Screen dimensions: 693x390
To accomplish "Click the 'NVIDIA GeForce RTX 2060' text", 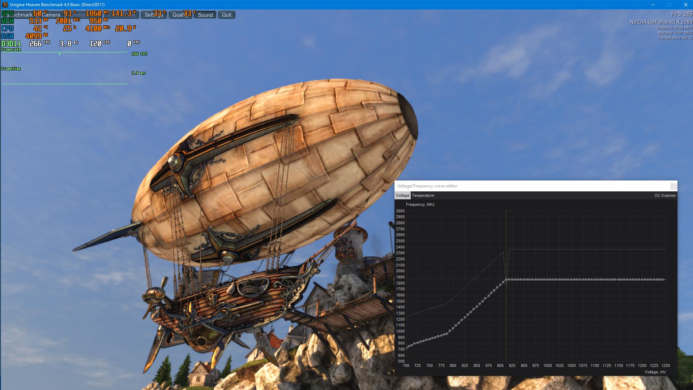I will [x=661, y=22].
